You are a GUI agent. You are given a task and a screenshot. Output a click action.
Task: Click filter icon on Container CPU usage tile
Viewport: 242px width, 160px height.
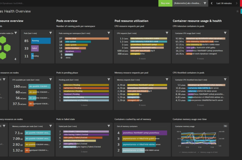[225, 33]
